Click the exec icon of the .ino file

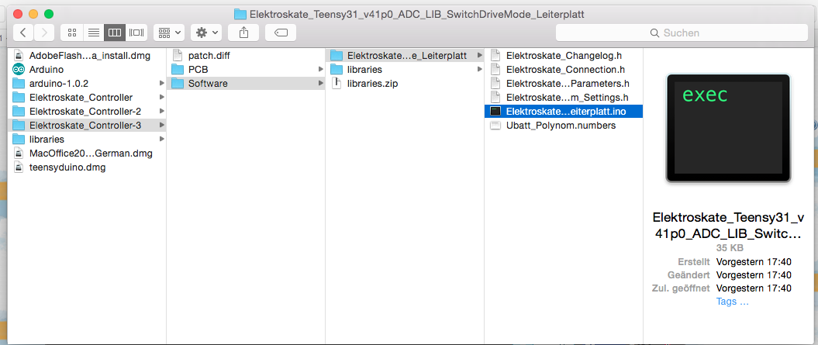[495, 111]
